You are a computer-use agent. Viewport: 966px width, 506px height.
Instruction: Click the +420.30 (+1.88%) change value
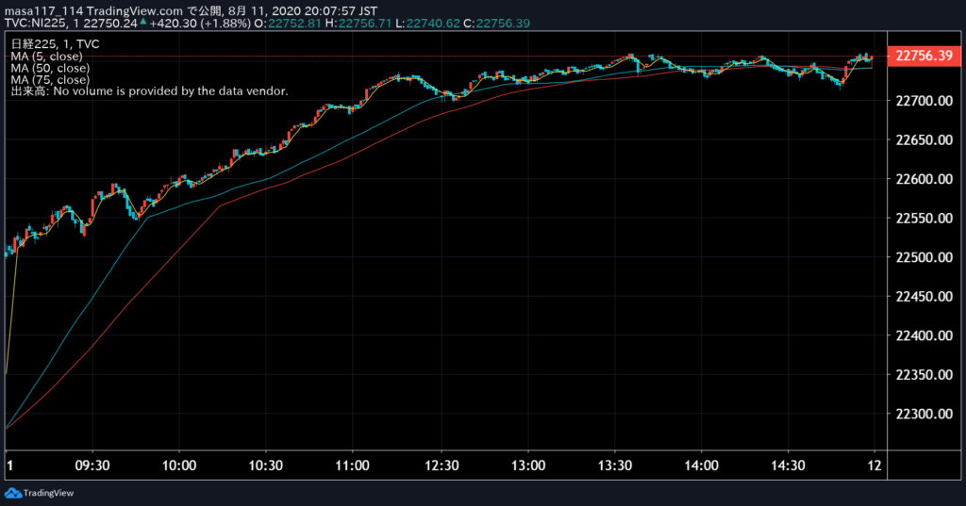click(200, 24)
